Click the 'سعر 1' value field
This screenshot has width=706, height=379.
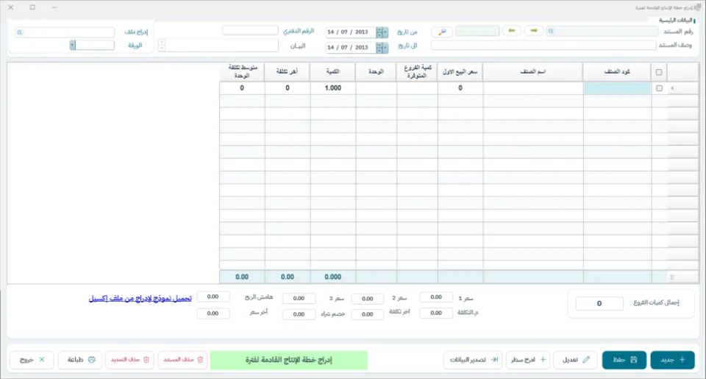click(436, 297)
